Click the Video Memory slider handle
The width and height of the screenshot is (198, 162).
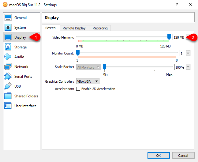(169, 37)
